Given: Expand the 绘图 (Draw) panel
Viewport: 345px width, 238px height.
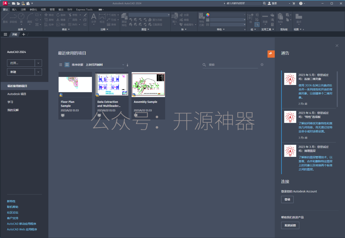Looking at the screenshot, I should pyautogui.click(x=22, y=29).
